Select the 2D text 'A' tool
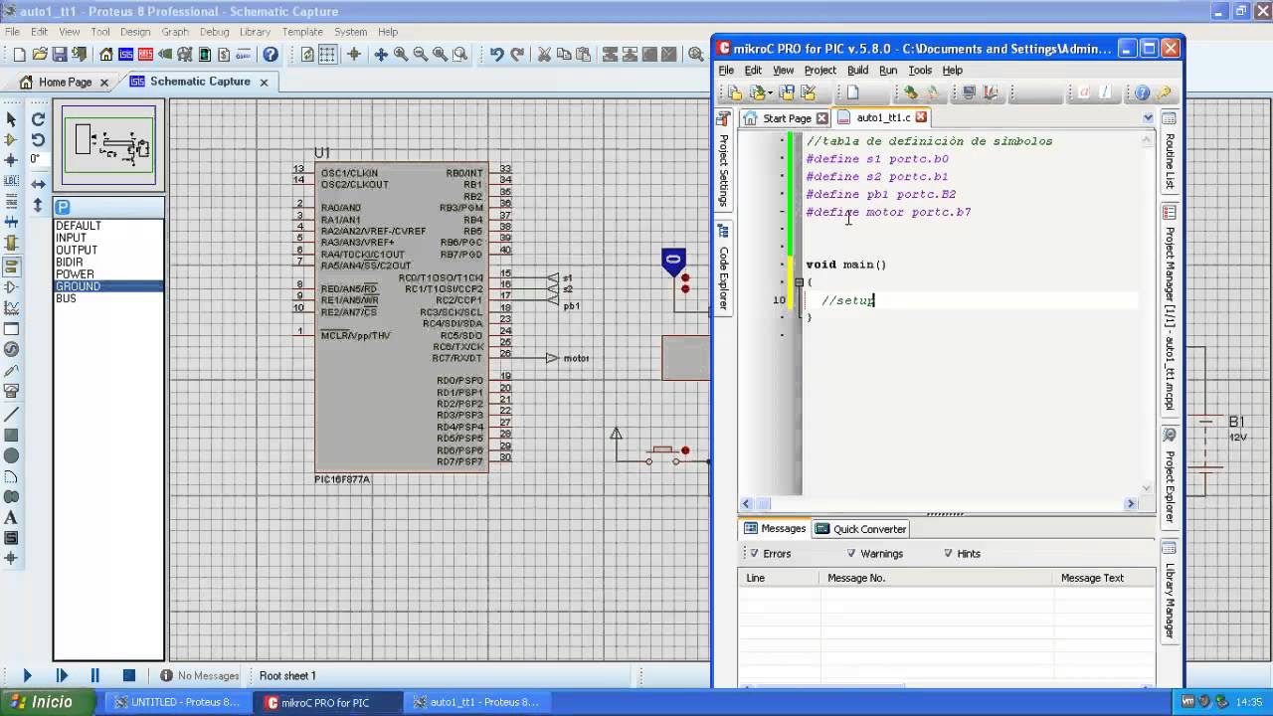The height and width of the screenshot is (716, 1273). (x=12, y=518)
